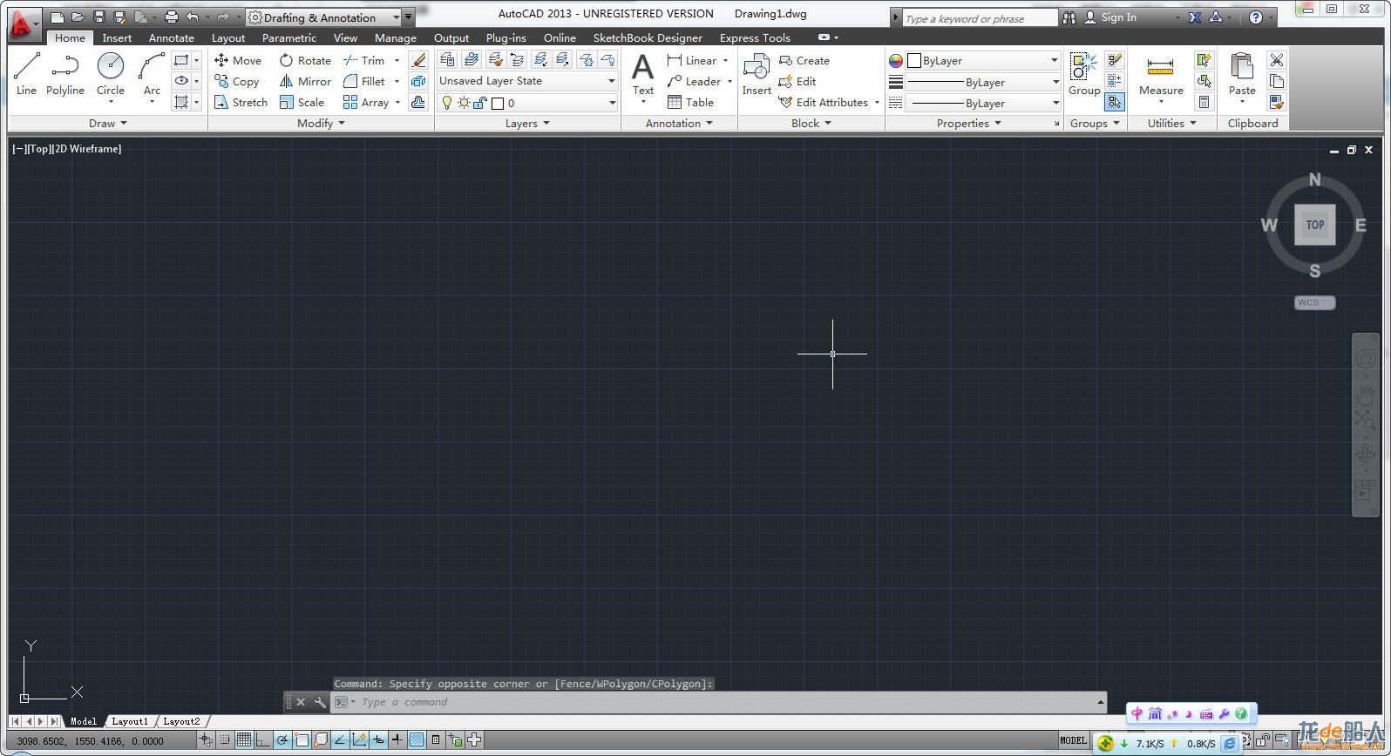Click the Group objects icon
Viewport: 1391px width, 756px height.
pos(1084,73)
